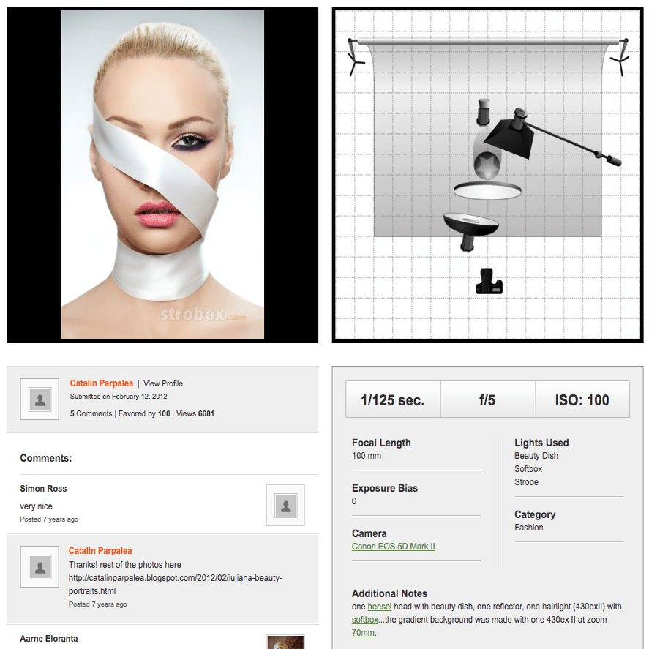Select the oval reflector in the diagram
Screen dimensions: 649x649
tap(487, 190)
